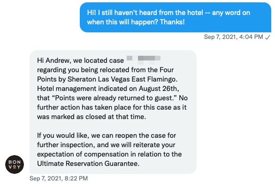Select the blue sent message bubble
The width and height of the screenshot is (275, 187).
176,17
